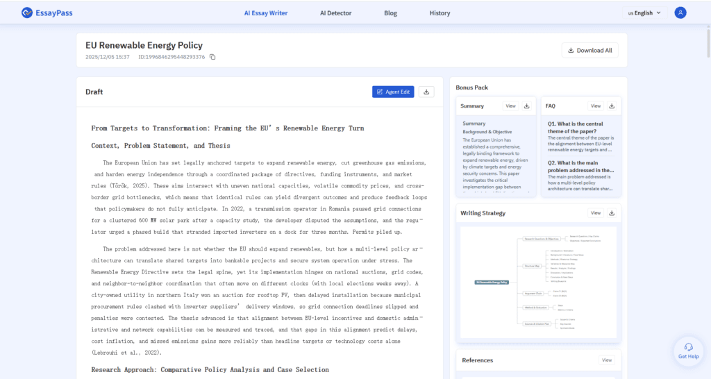Open the Blog menu item
The width and height of the screenshot is (711, 379).
[x=390, y=13]
